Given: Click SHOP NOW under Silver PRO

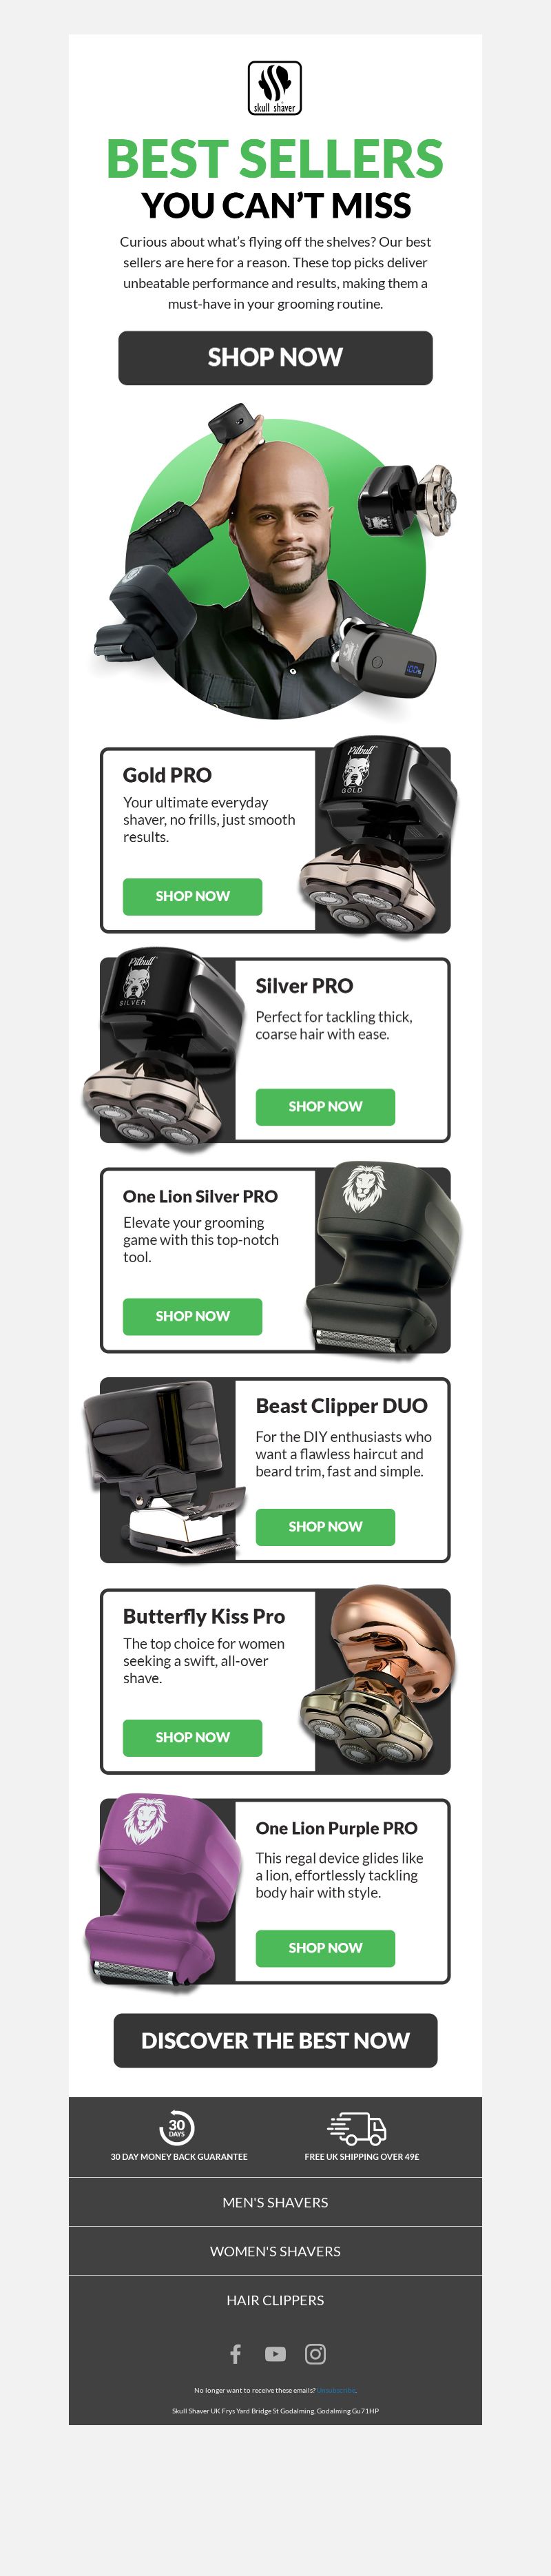Looking at the screenshot, I should 325,1106.
